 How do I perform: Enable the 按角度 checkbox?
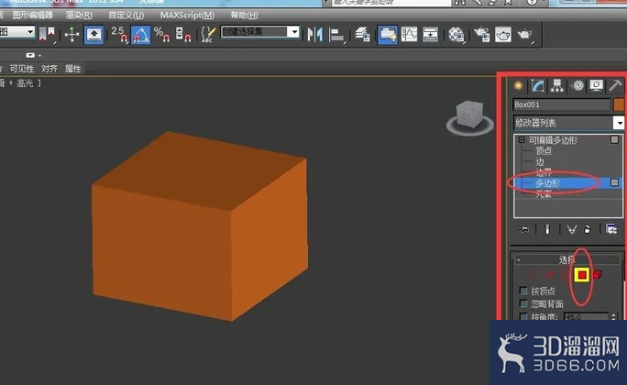click(523, 316)
